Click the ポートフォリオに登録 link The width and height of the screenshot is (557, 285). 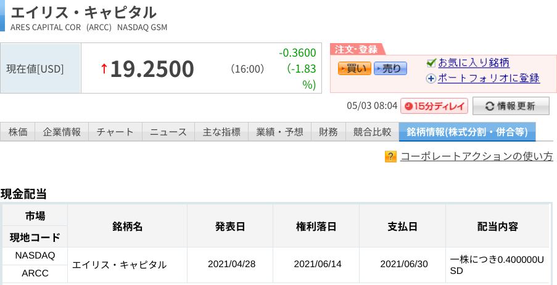[489, 78]
